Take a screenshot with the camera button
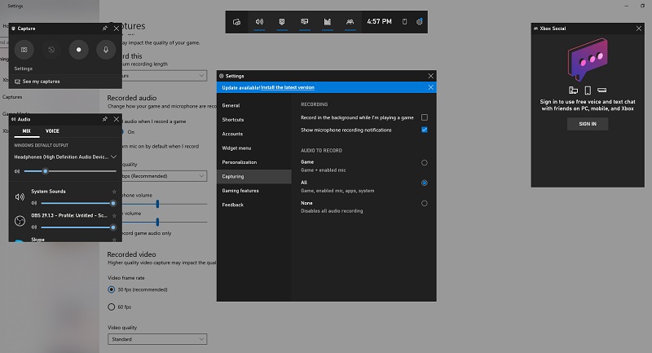Screen dimensions: 652x353 (x=24, y=50)
